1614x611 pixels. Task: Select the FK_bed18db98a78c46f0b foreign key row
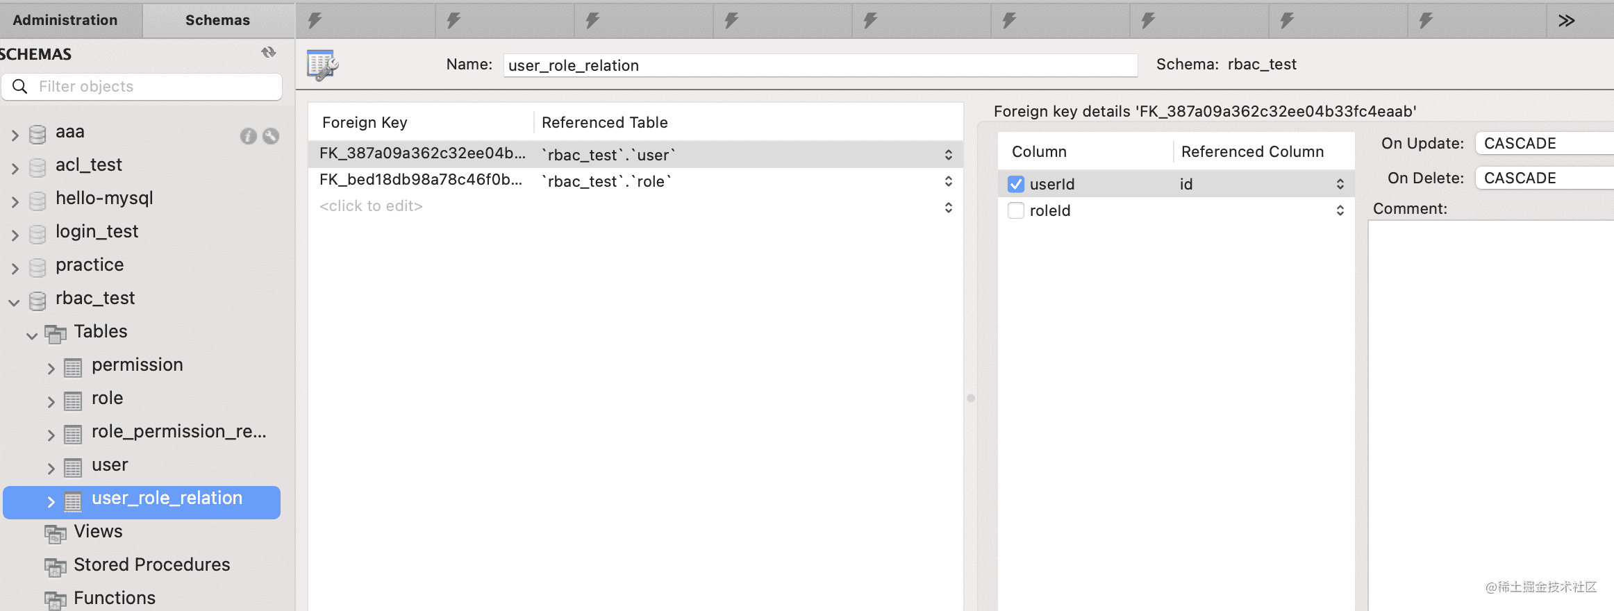pyautogui.click(x=421, y=181)
